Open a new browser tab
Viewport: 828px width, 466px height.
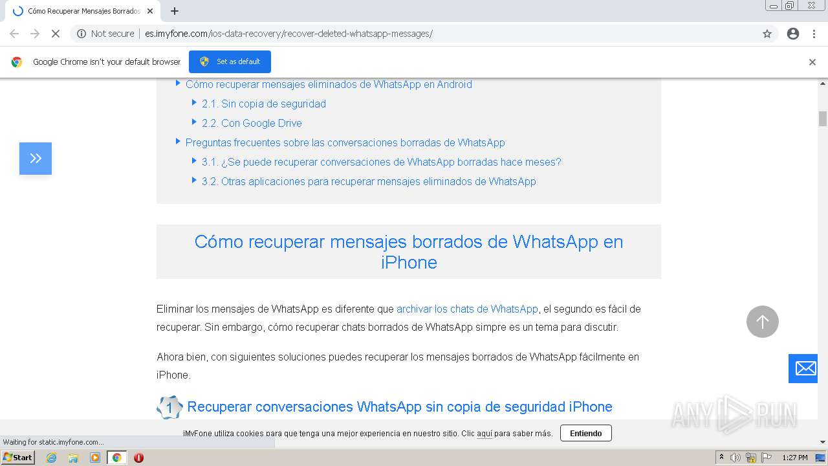point(175,11)
